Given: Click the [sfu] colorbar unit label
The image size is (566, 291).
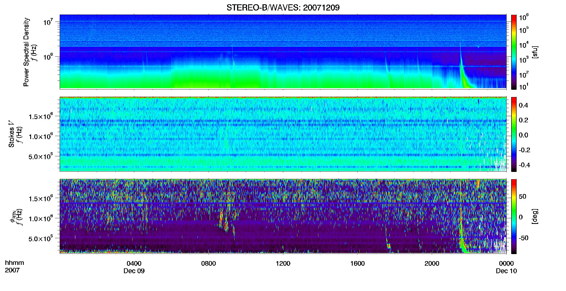Looking at the screenshot, I should point(535,52).
